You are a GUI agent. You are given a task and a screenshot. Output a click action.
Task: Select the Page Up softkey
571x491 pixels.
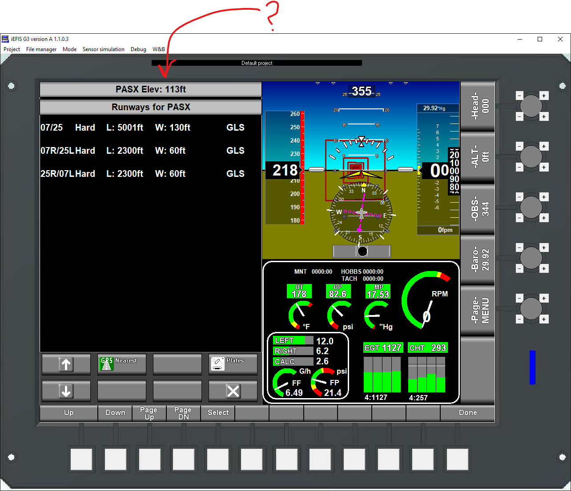pos(149,413)
